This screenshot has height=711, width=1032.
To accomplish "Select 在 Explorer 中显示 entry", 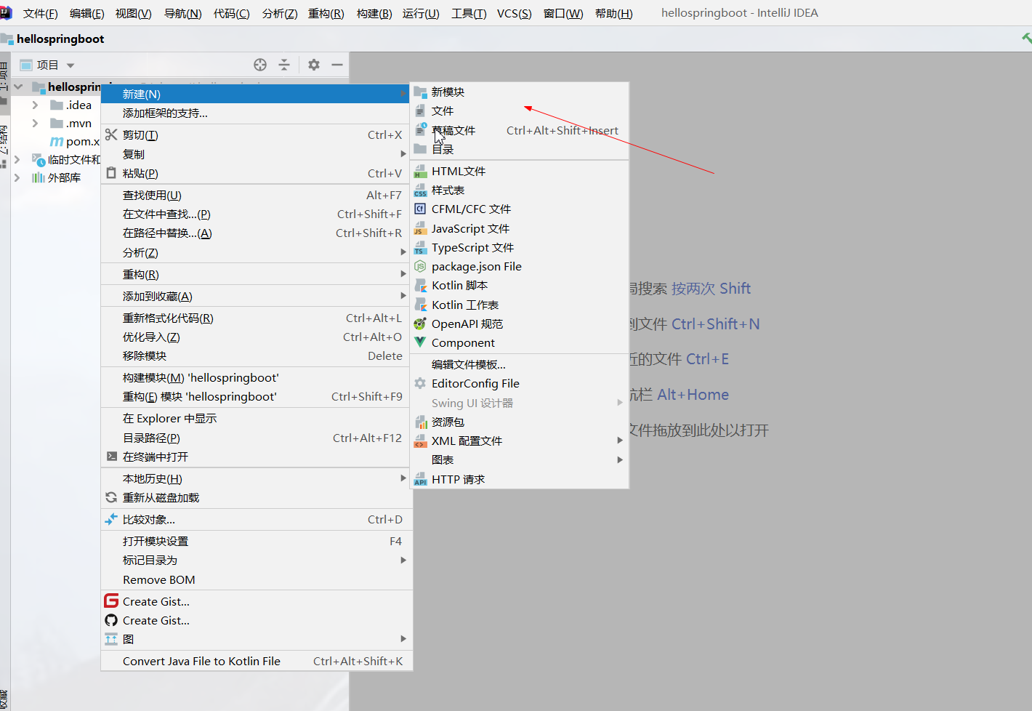I will click(x=257, y=418).
